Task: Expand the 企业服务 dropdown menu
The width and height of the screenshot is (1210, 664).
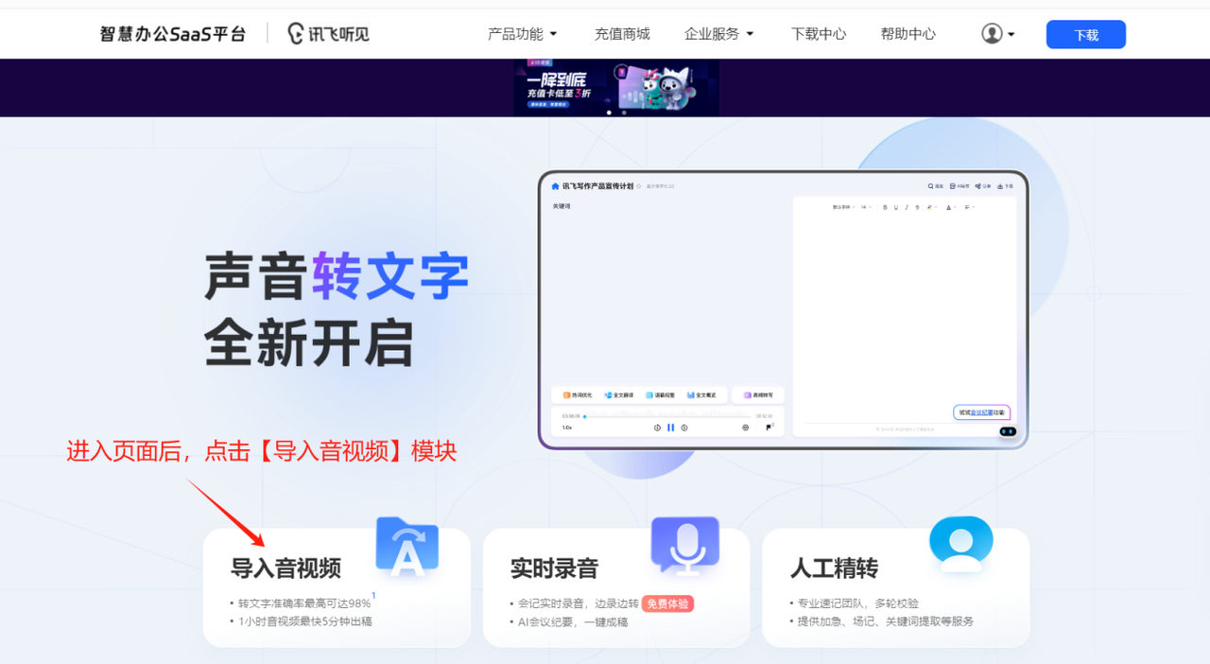Action: coord(718,34)
